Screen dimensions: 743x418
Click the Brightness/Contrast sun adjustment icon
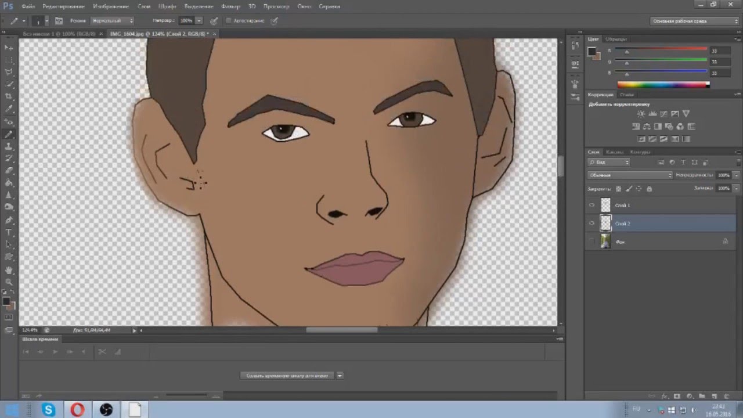click(641, 114)
